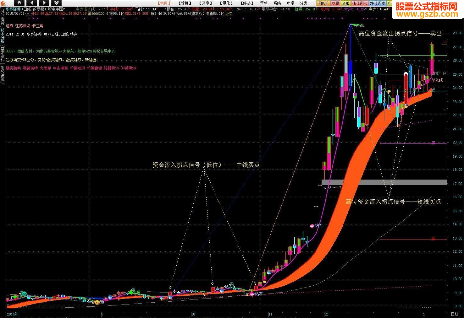This screenshot has width=464, height=318.
Task: Click the 全撤 button
Action: coord(345,3)
